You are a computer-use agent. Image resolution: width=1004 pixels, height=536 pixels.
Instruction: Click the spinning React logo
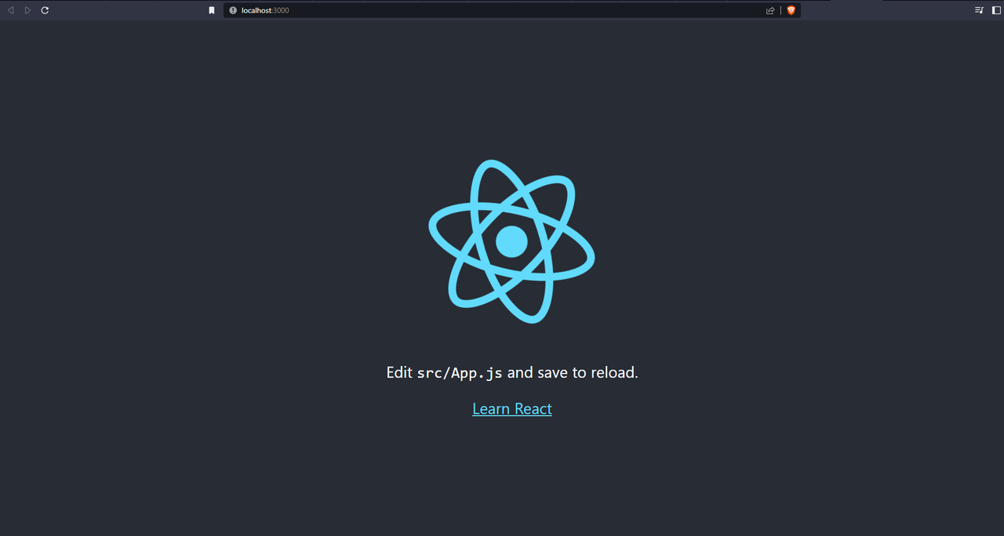point(511,241)
